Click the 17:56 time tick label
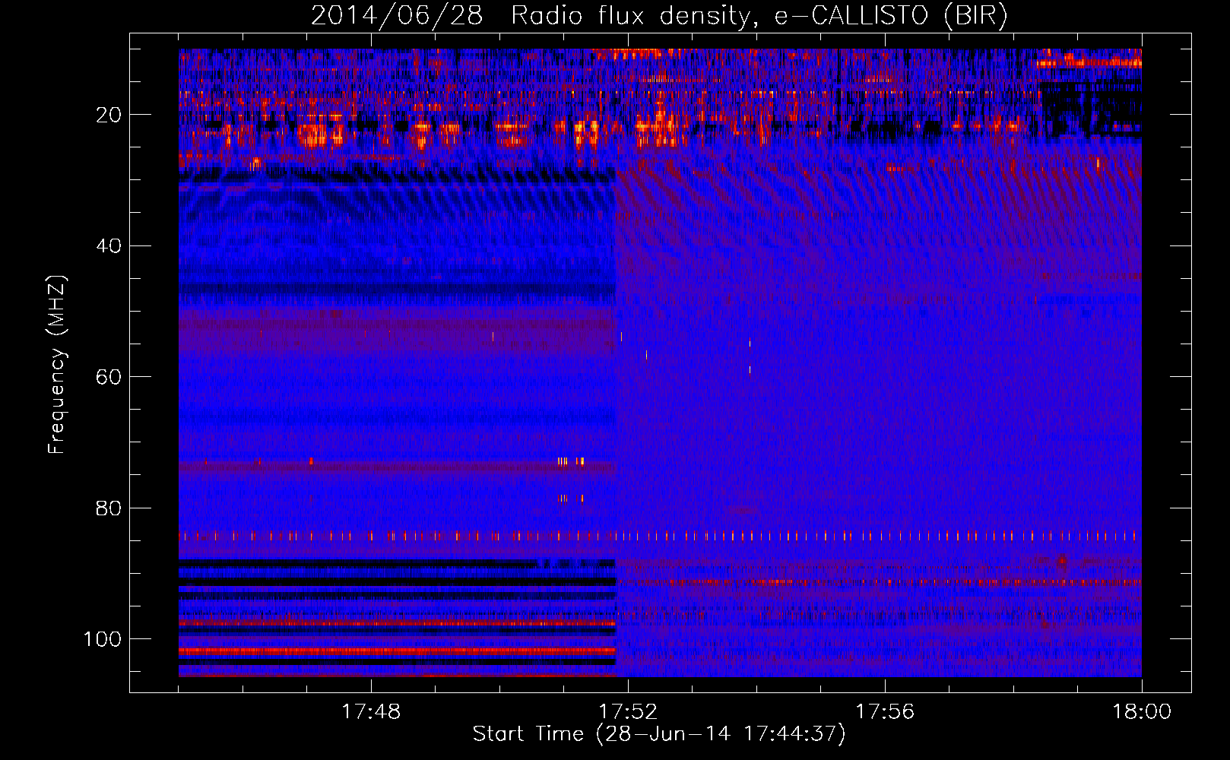The image size is (1230, 760). click(x=885, y=712)
